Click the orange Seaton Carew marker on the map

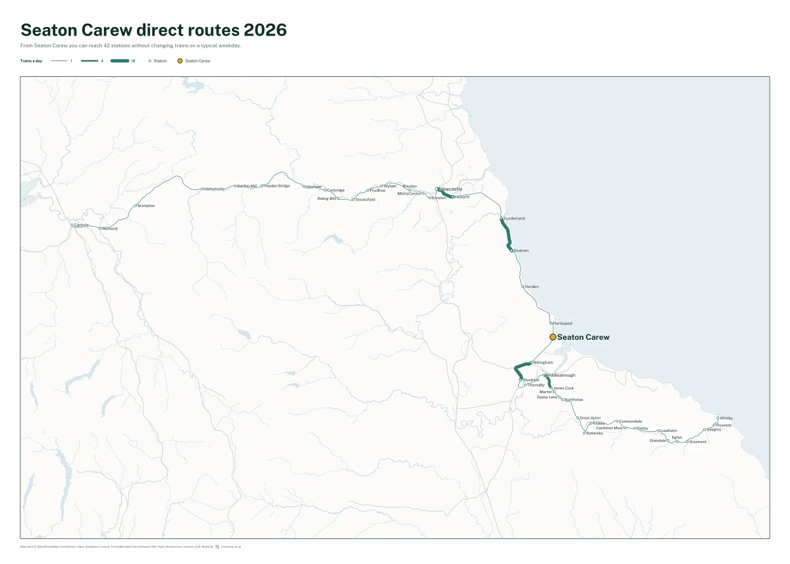553,337
